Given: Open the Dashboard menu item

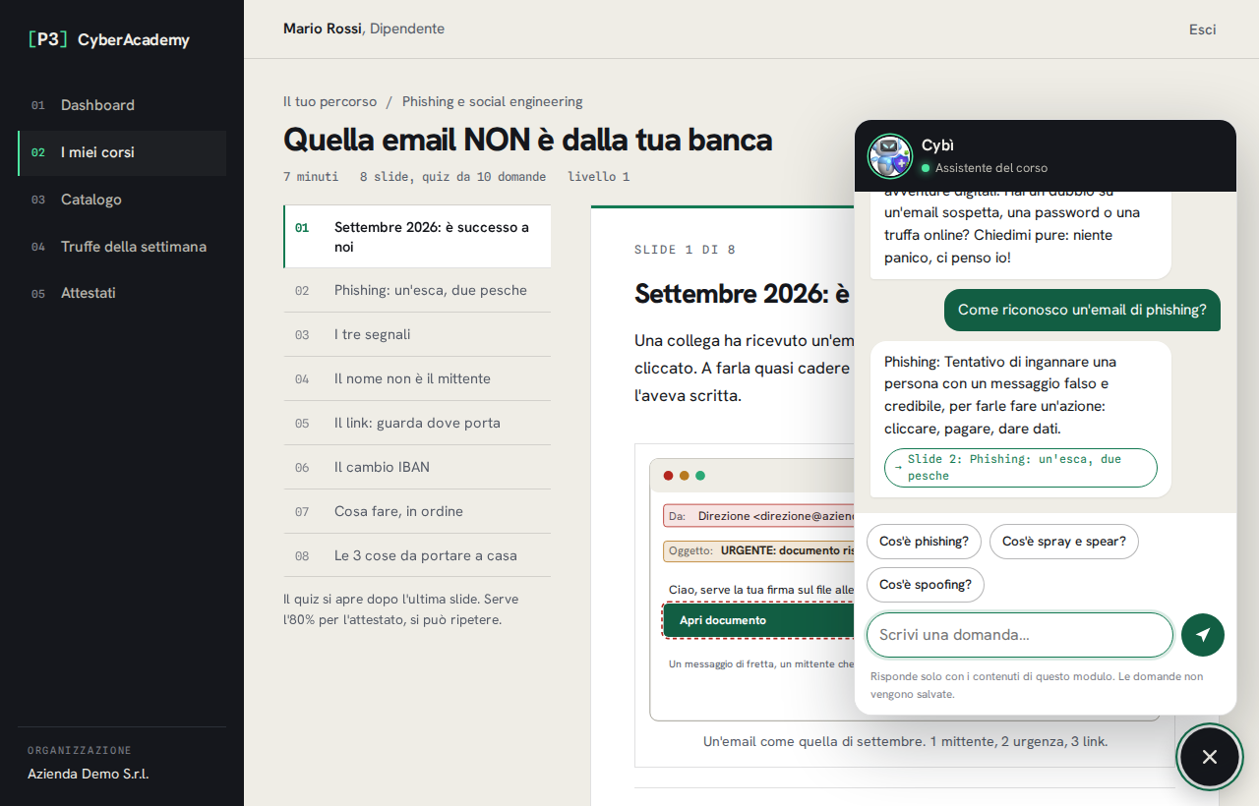Looking at the screenshot, I should [x=122, y=105].
